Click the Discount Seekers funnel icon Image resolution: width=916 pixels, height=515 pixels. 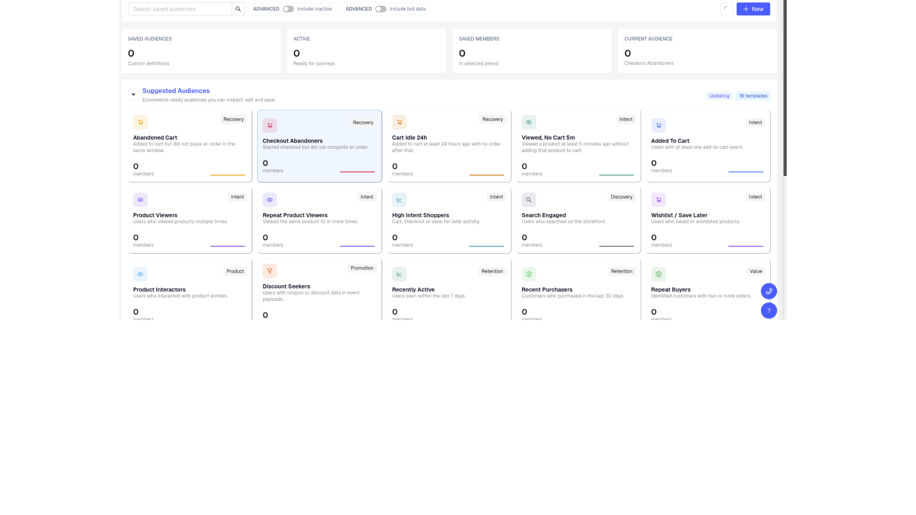pyautogui.click(x=270, y=271)
